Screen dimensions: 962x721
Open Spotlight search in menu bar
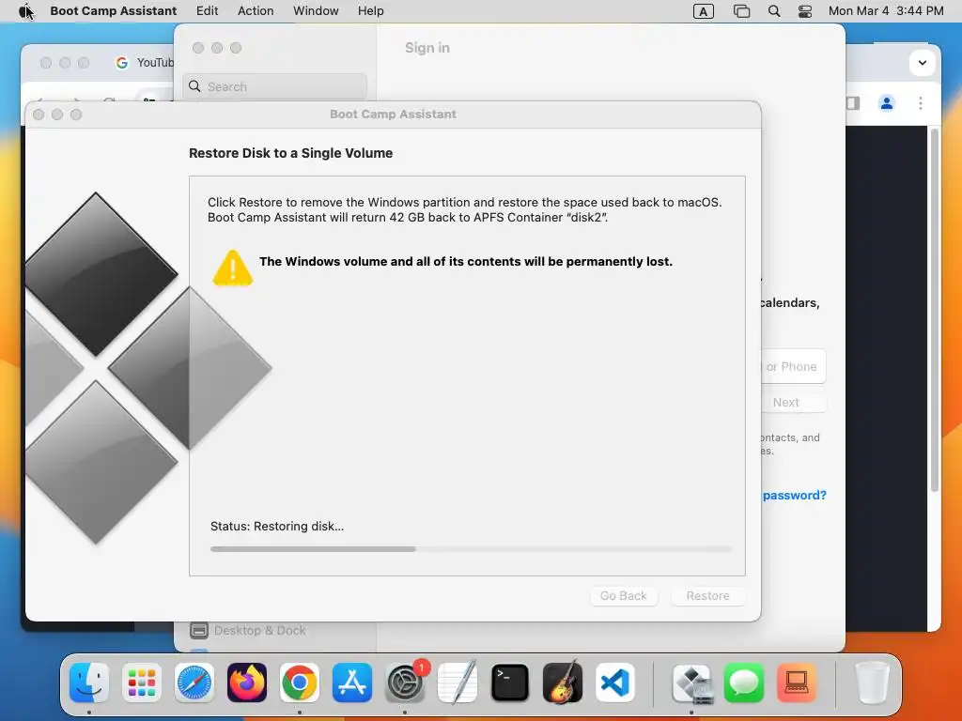(x=774, y=11)
